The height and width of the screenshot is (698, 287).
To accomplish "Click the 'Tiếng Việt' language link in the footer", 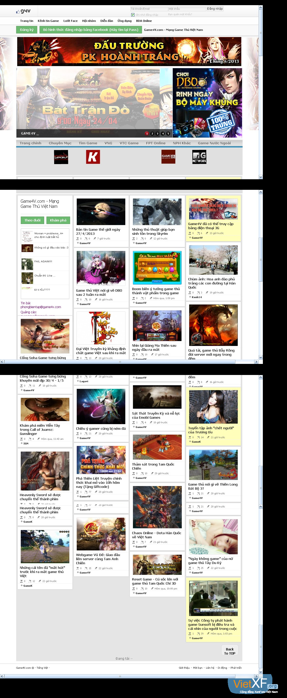I will click(42, 668).
